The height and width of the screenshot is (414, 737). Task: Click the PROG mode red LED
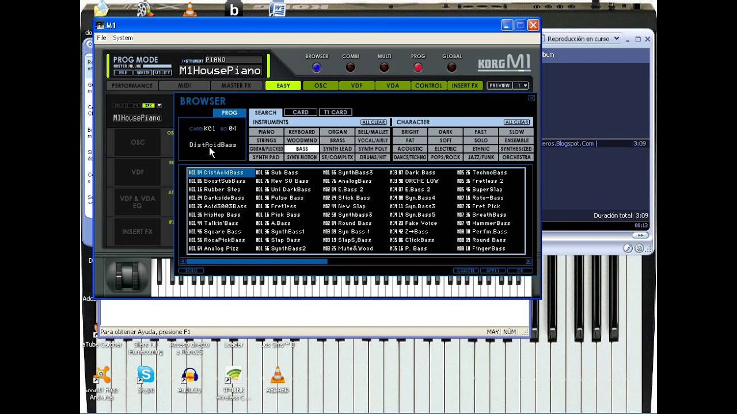418,67
